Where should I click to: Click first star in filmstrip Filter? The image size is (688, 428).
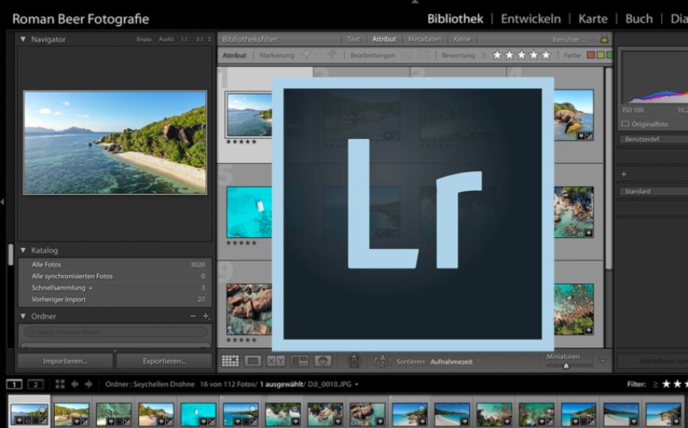(666, 384)
